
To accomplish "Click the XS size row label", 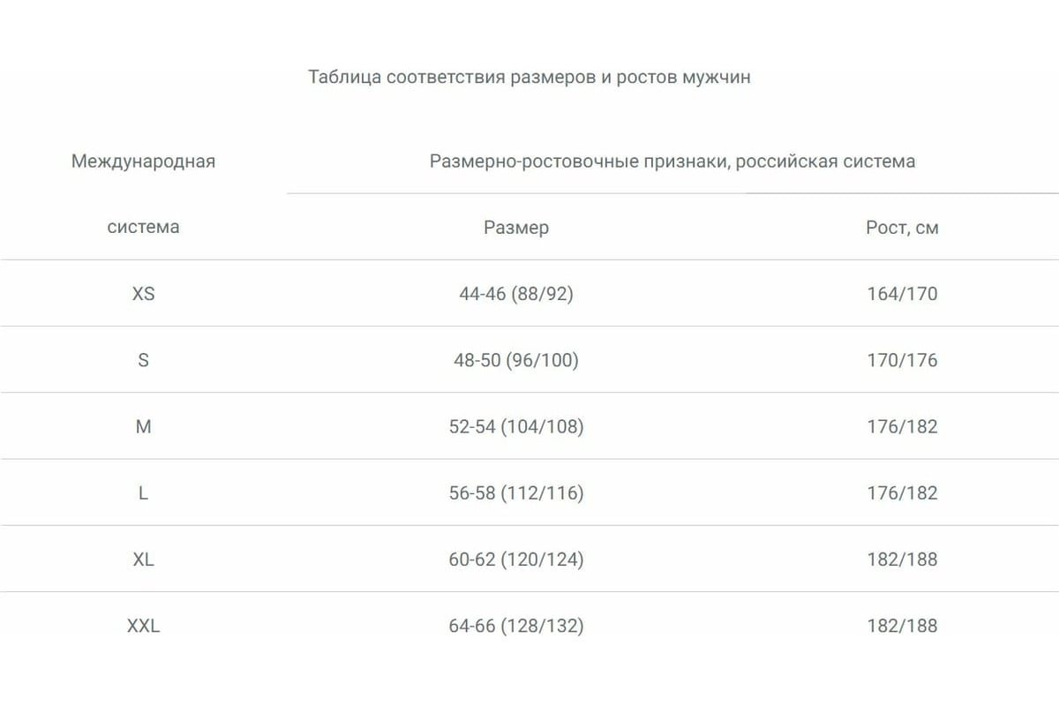I will click(143, 294).
